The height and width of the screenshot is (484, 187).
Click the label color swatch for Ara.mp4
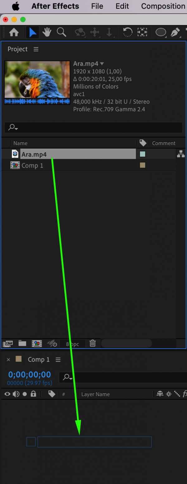click(x=142, y=154)
